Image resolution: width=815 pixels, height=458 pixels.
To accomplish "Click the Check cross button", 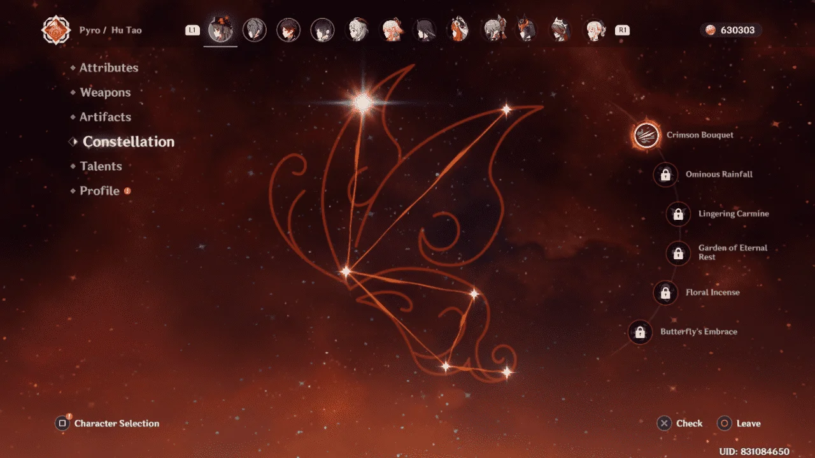I will (664, 424).
